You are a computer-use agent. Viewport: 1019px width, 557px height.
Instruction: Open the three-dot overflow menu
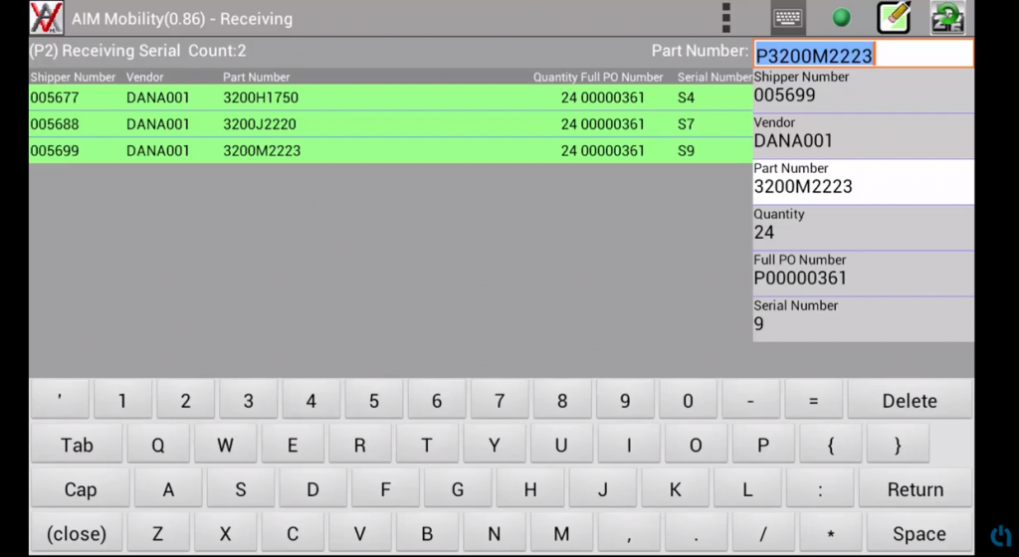725,18
